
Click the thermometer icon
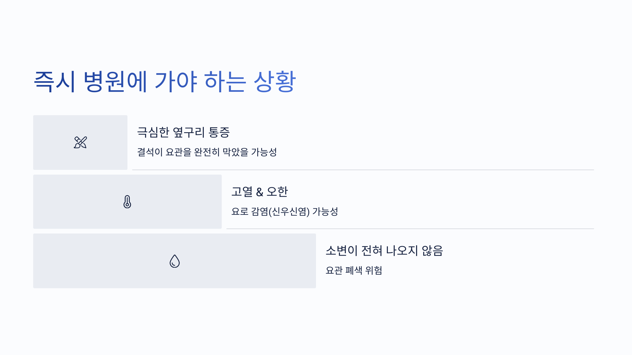click(x=127, y=202)
